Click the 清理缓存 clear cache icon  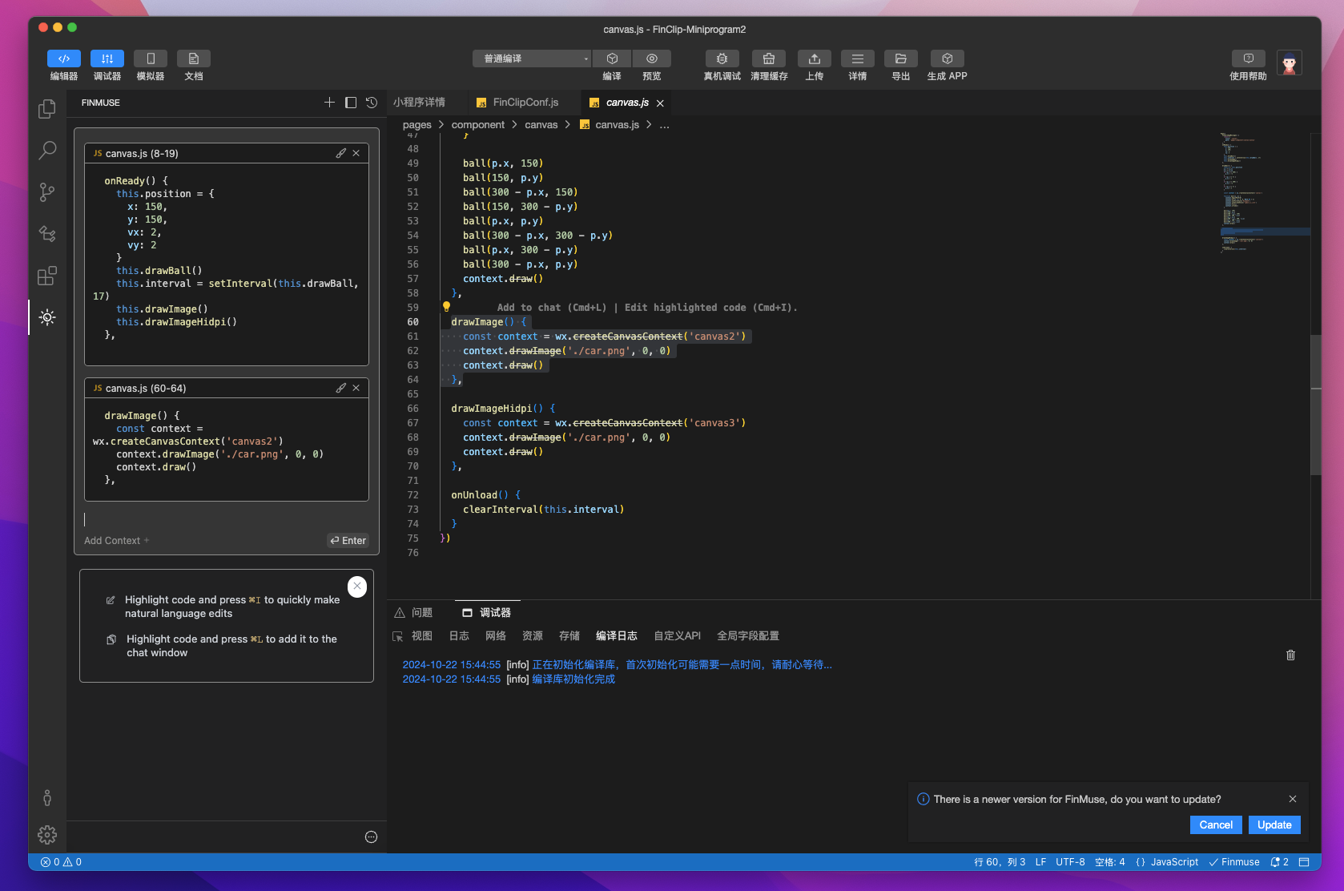768,58
